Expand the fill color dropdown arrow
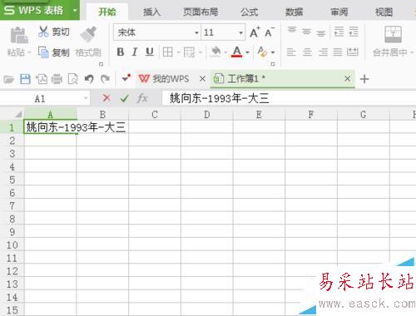416x316 pixels. click(225, 52)
